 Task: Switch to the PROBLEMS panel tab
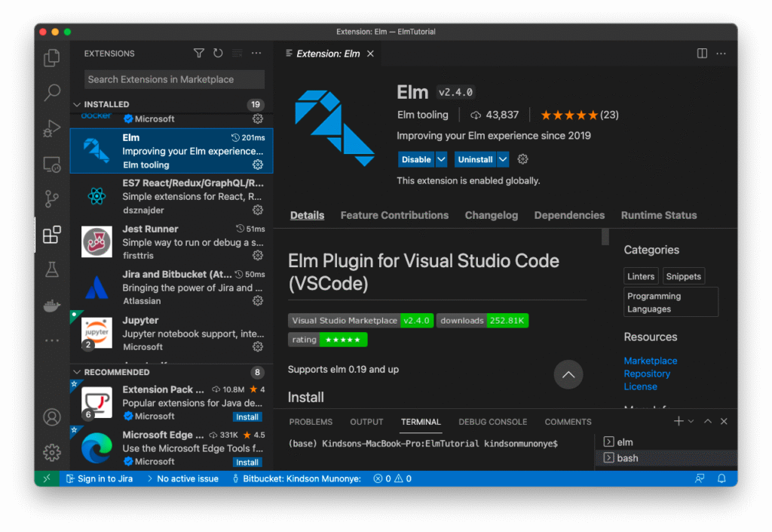pos(311,422)
